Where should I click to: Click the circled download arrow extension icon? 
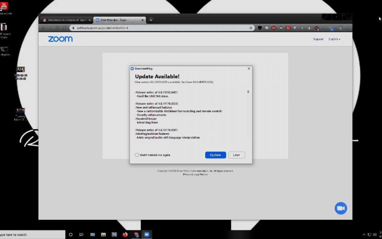(309, 28)
